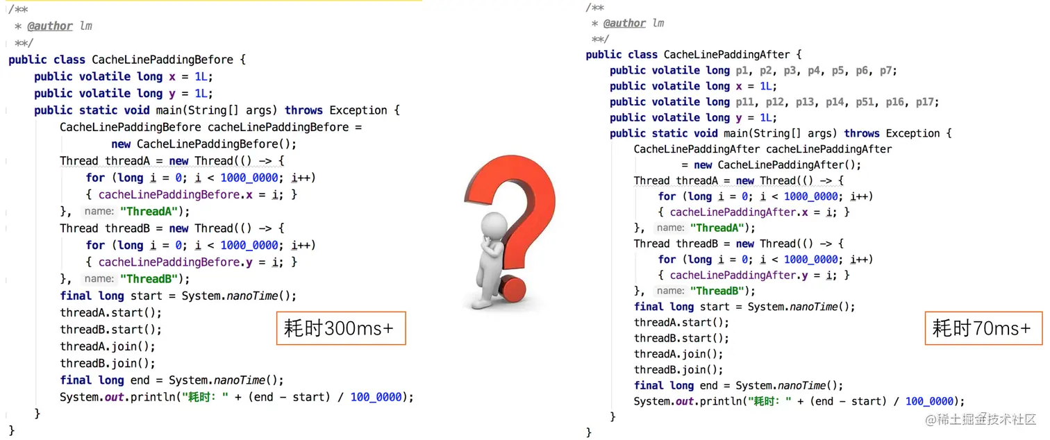Select "public volatile long y = 1L;" in CacheLinePaddingAfter class
The image size is (1050, 440).
[x=693, y=117]
